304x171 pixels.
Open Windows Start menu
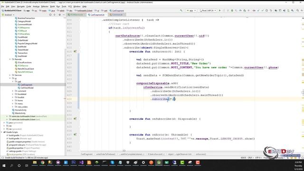4,165
